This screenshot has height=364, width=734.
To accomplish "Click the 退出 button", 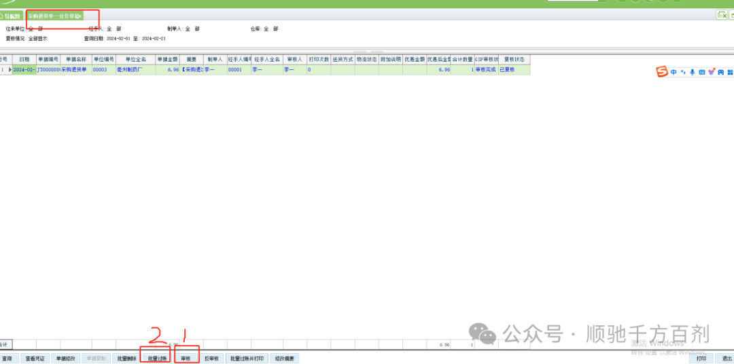I will pos(724,359).
